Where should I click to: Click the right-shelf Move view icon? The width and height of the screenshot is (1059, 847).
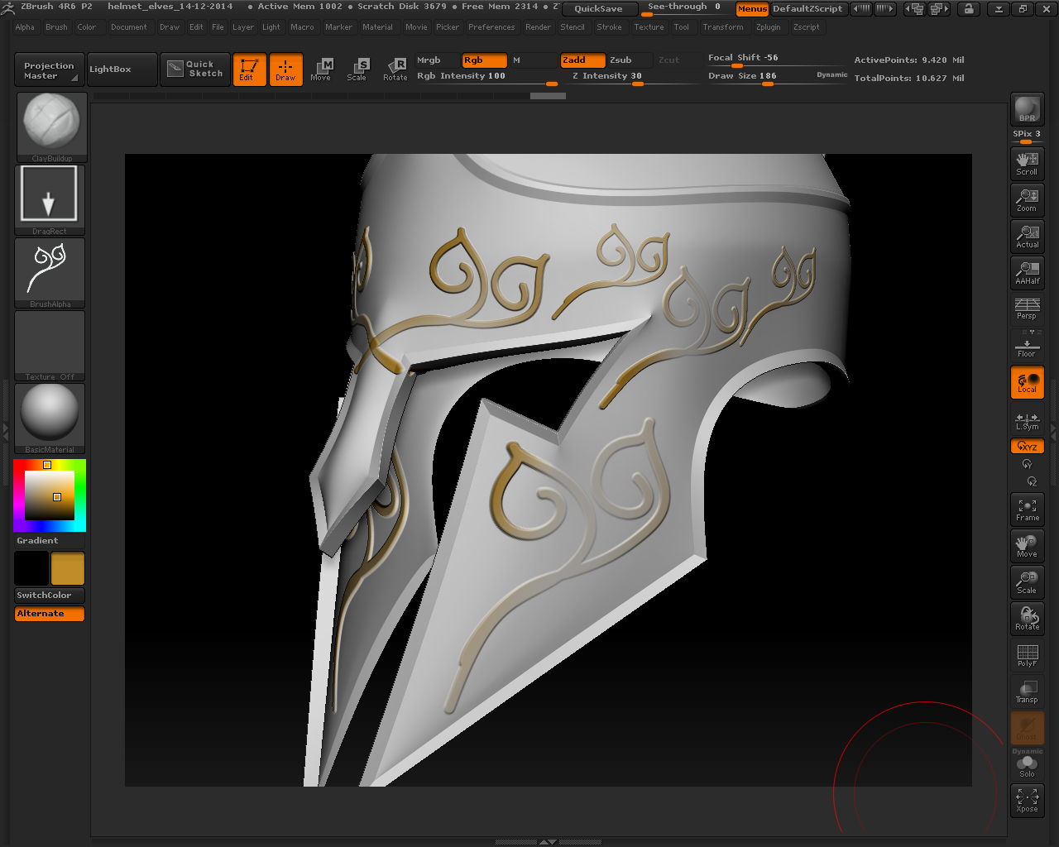coord(1027,546)
